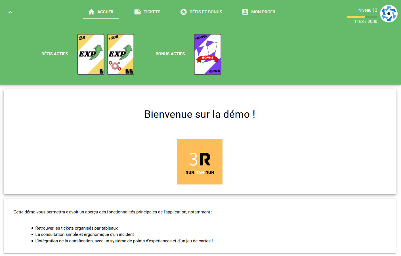Image resolution: width=401 pixels, height=256 pixels.
Task: Select the +500 EXP challenge card
Action: click(120, 54)
